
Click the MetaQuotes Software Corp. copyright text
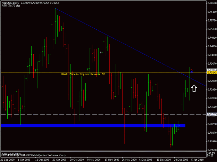click(x=34, y=155)
